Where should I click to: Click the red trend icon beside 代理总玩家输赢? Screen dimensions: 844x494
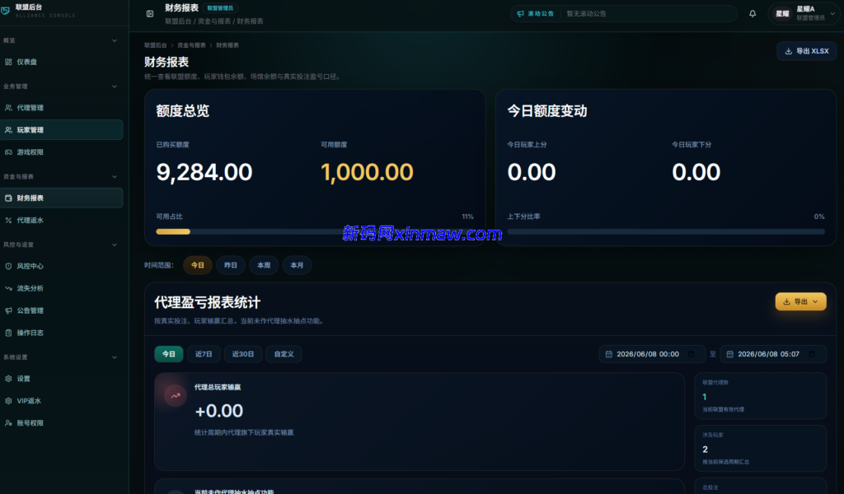pyautogui.click(x=176, y=396)
